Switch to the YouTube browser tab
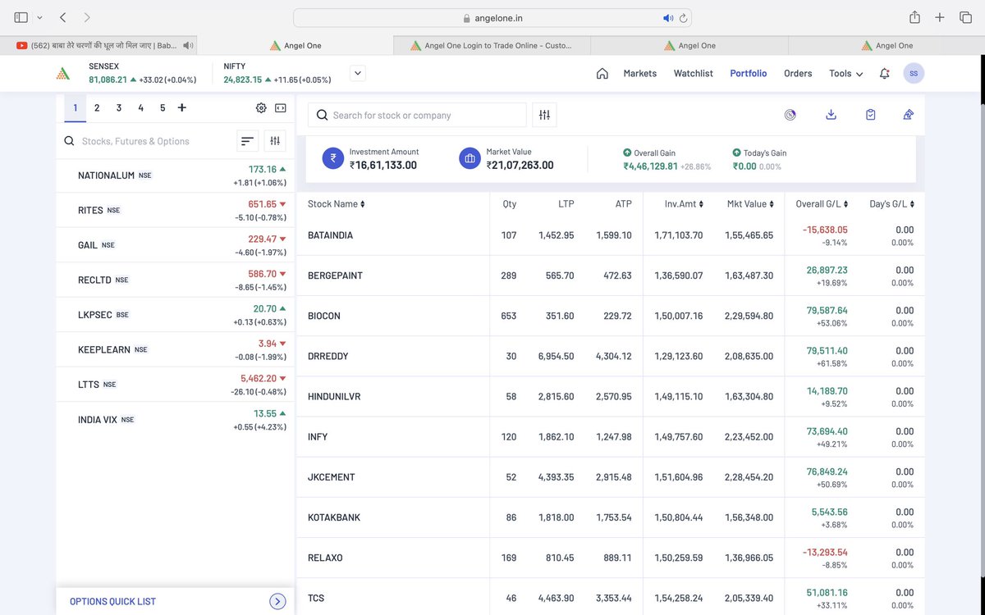 (x=98, y=45)
